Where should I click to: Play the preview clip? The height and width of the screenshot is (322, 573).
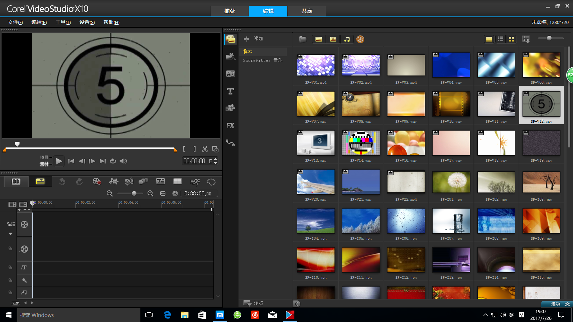[x=59, y=161]
